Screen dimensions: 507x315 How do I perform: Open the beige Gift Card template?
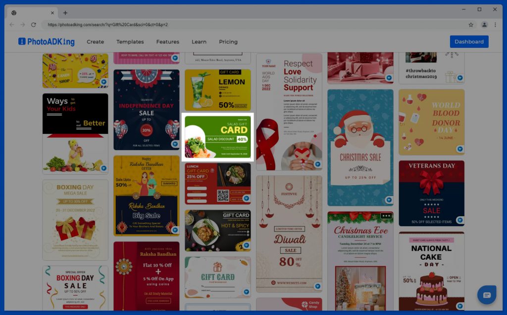[218, 277]
